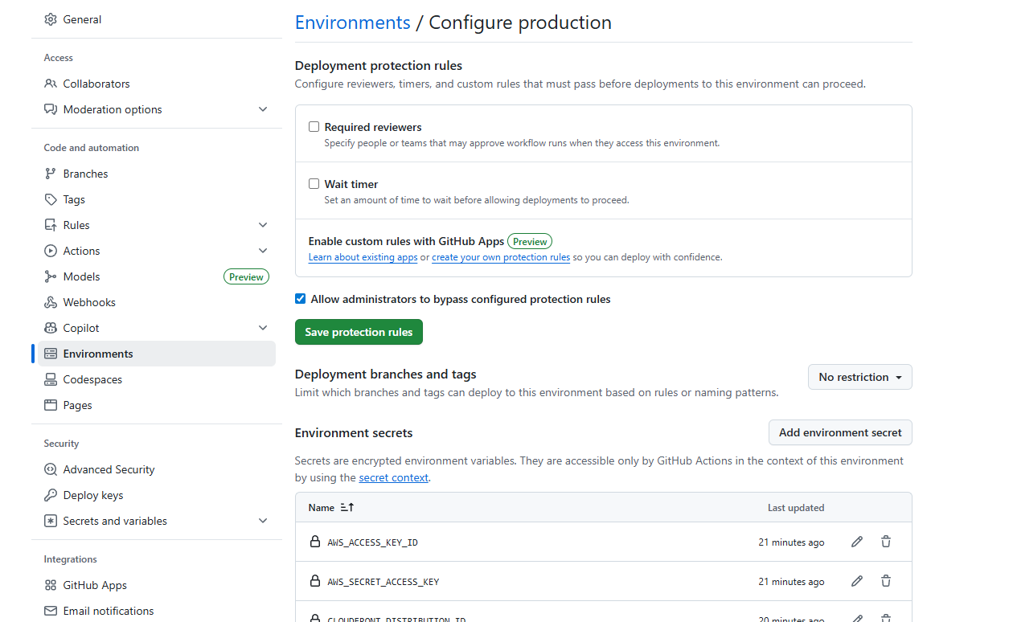The width and height of the screenshot is (1013, 622).
Task: Click the Name sort order icon
Action: point(347,508)
